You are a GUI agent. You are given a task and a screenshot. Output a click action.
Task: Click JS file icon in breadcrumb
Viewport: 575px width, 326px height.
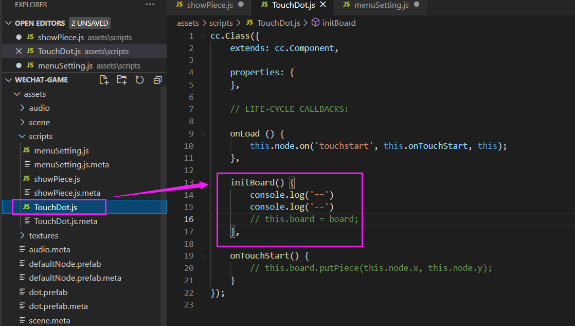click(x=249, y=22)
